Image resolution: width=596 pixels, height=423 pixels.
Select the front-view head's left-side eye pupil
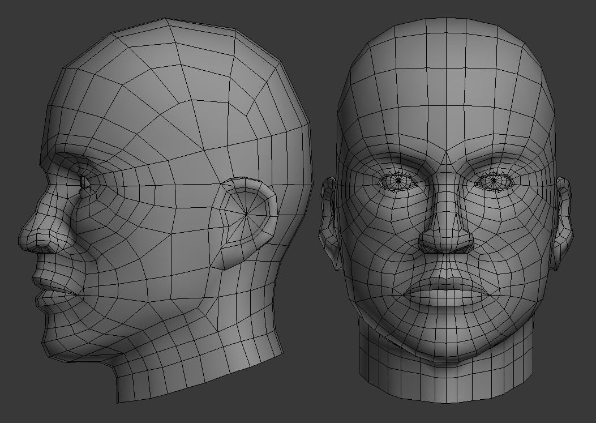tap(398, 181)
